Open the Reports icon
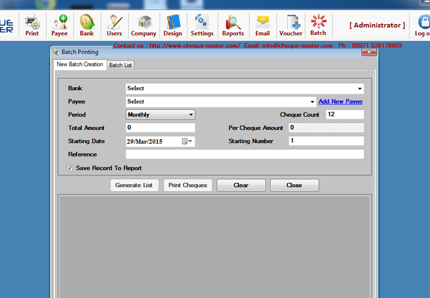The image size is (430, 298). (x=233, y=25)
